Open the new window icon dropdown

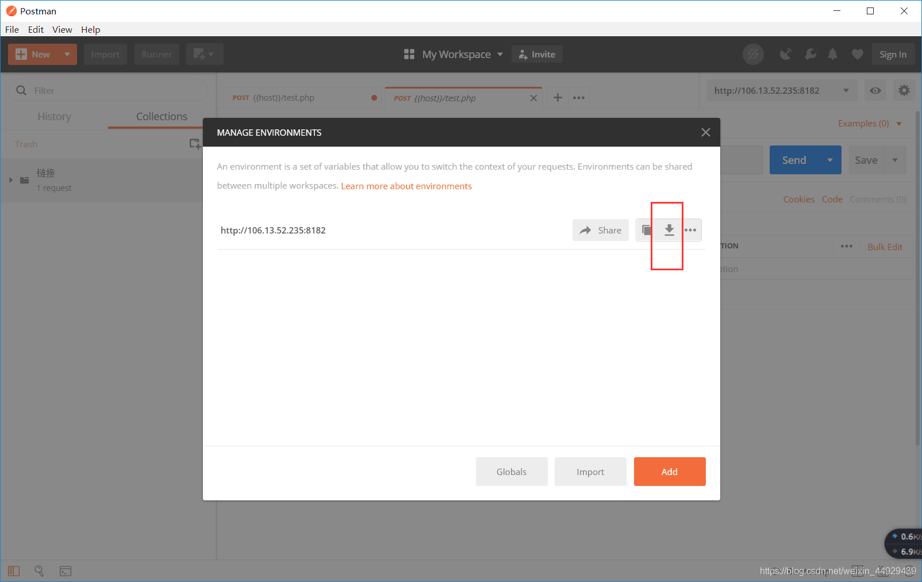205,54
